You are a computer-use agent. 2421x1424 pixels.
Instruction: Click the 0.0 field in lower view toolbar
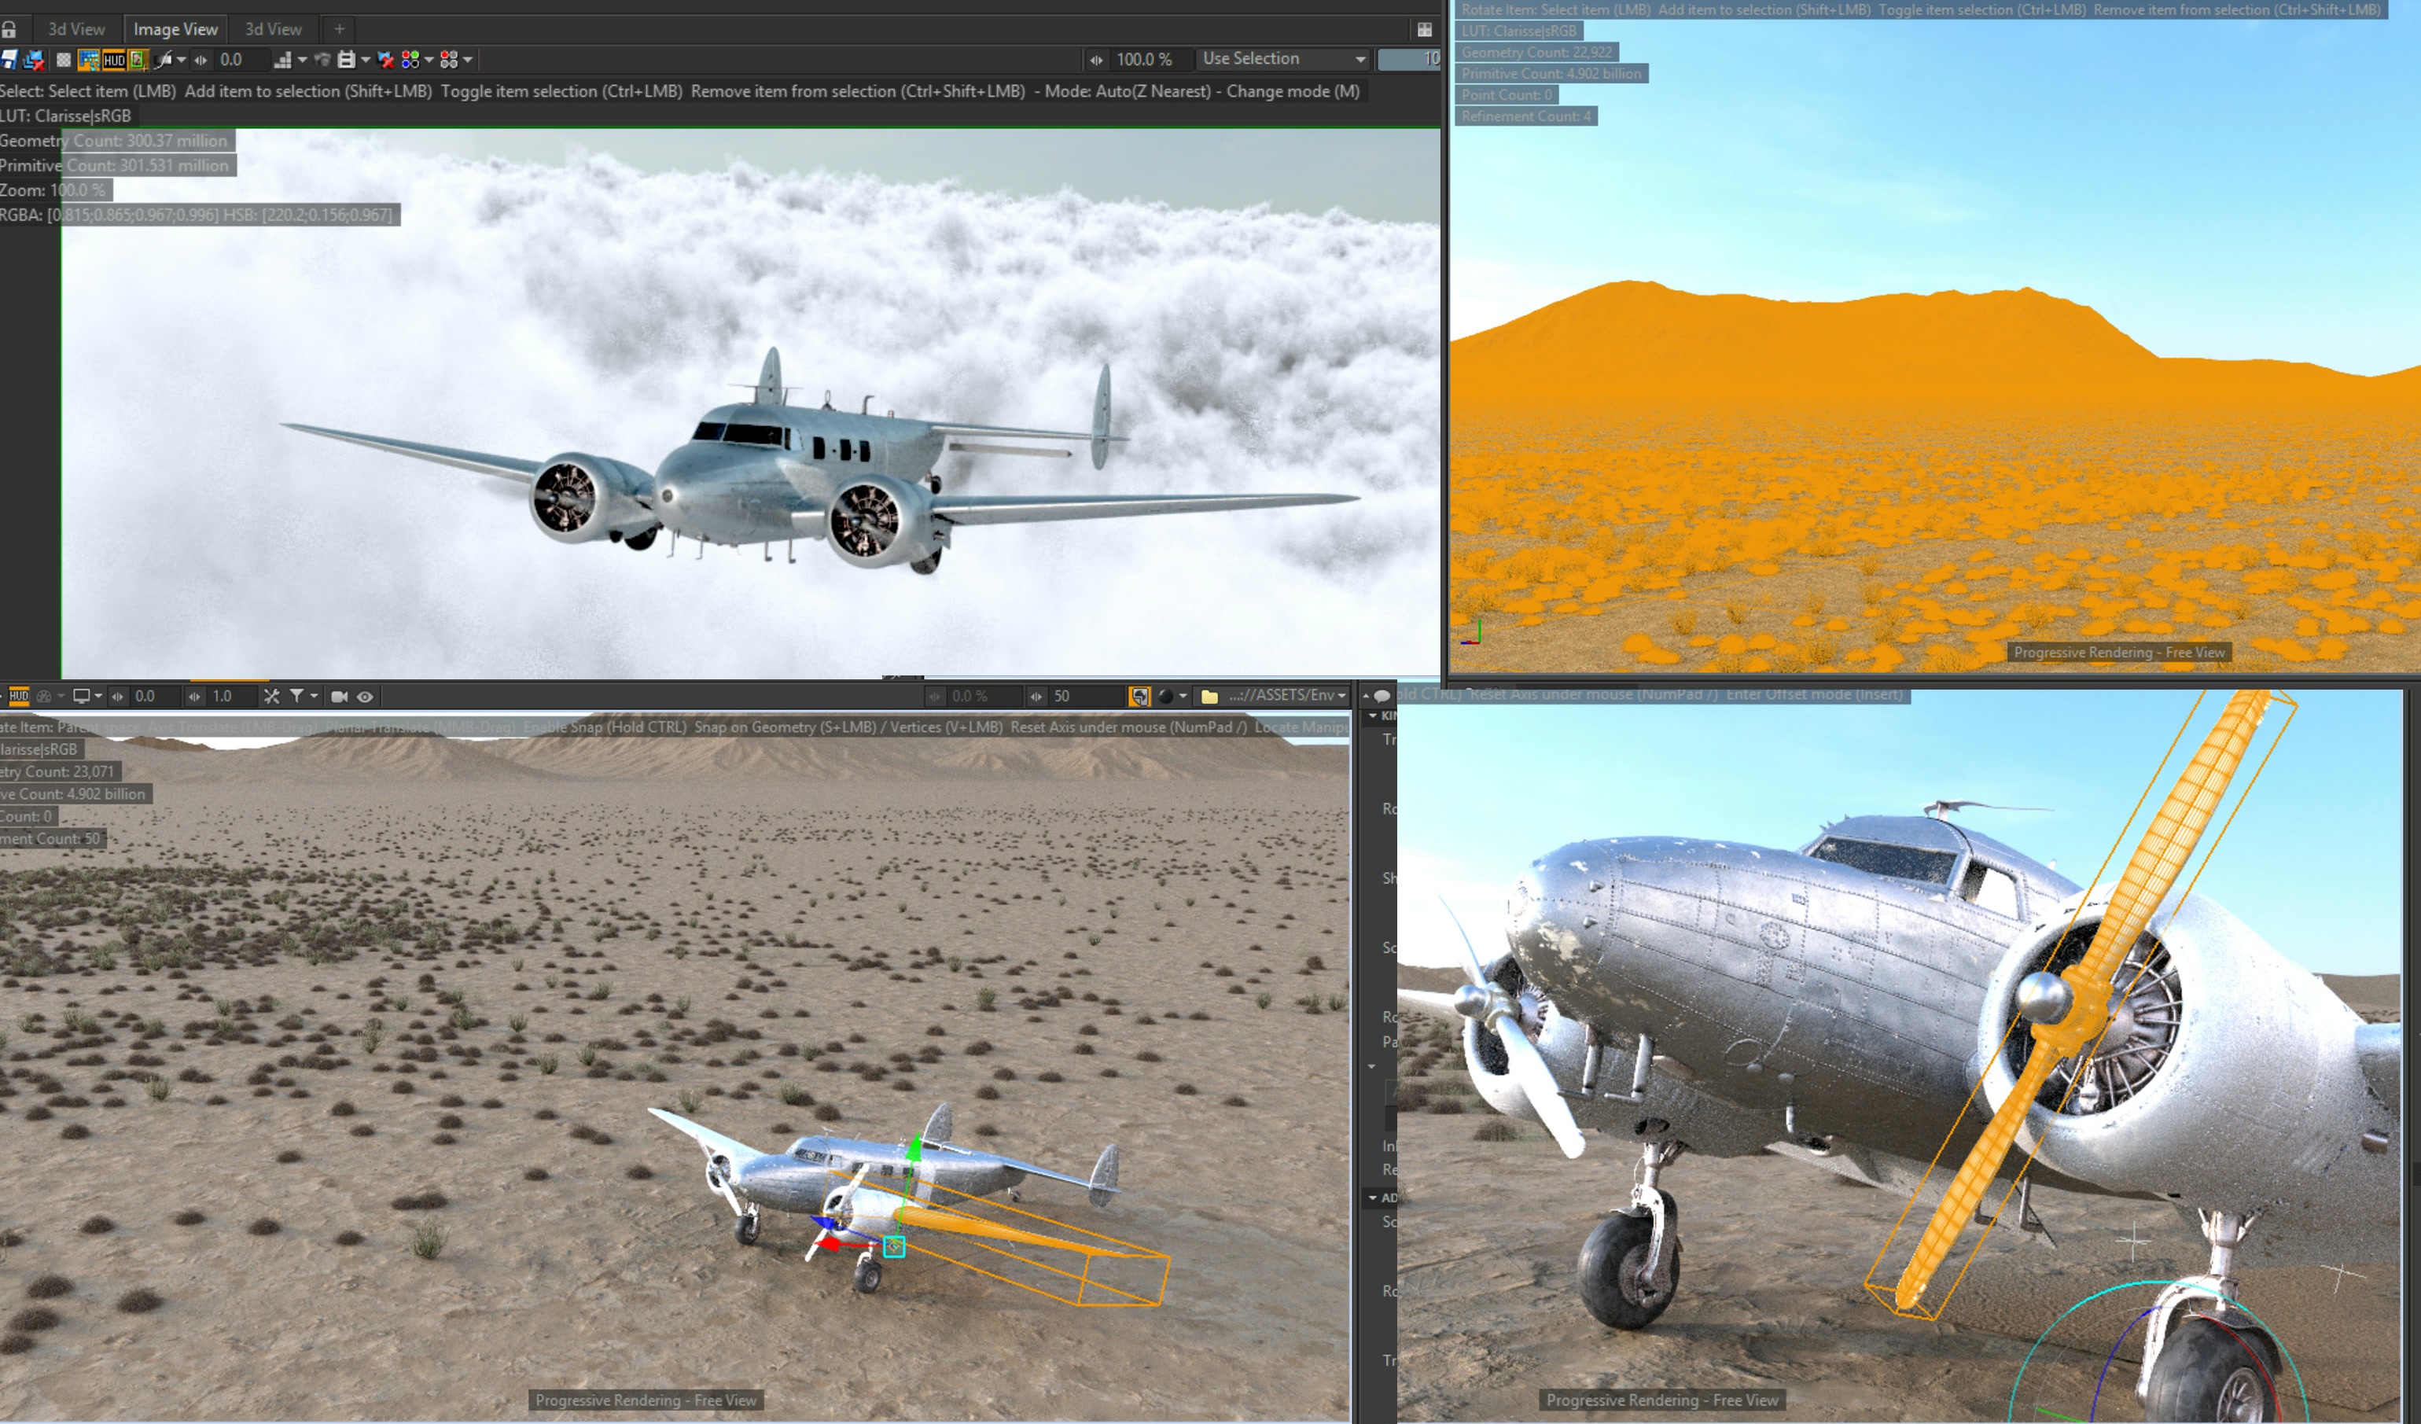pos(155,697)
